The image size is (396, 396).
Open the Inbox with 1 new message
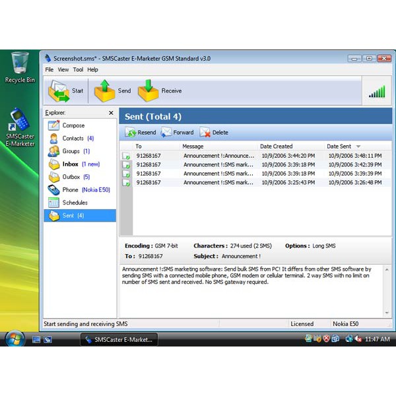[53, 164]
